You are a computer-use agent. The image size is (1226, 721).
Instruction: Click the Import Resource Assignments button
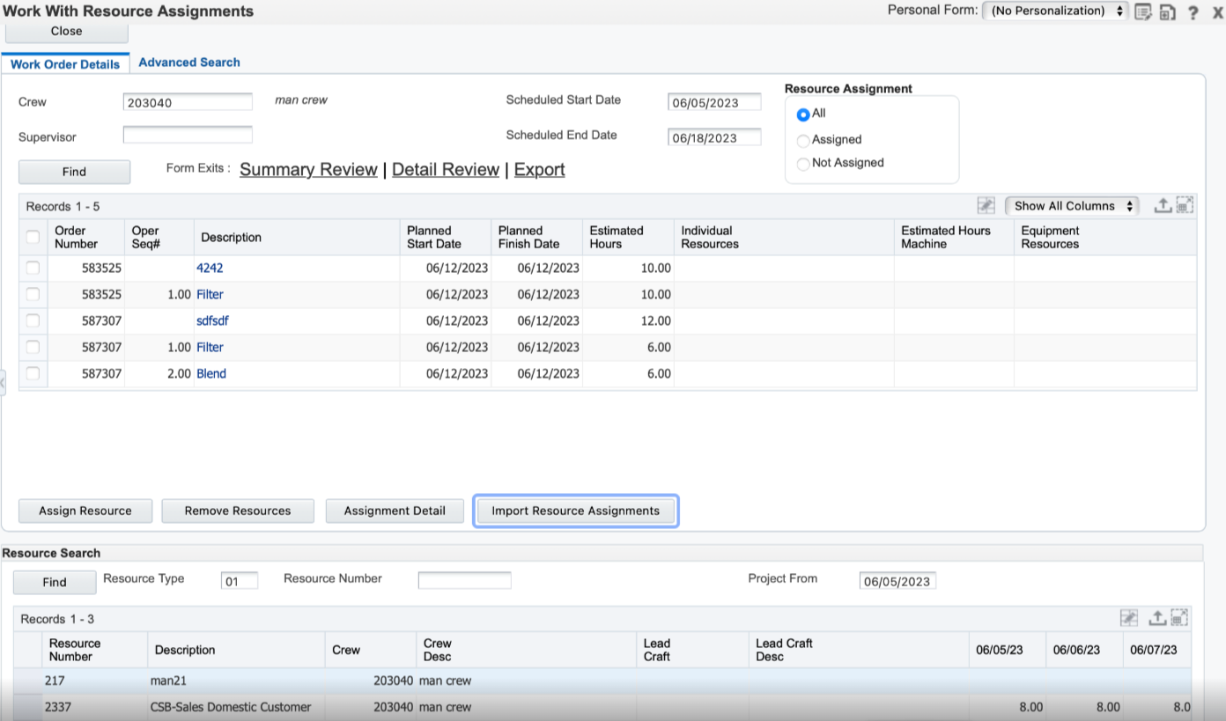pos(575,511)
